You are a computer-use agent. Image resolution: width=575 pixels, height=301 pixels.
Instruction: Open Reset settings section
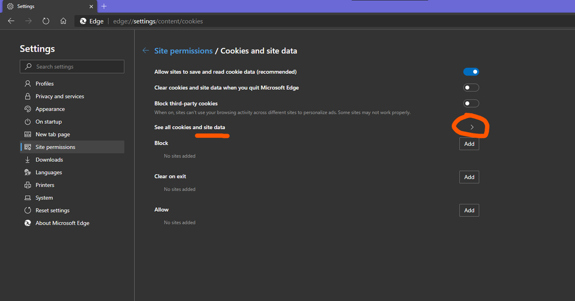pos(72,211)
